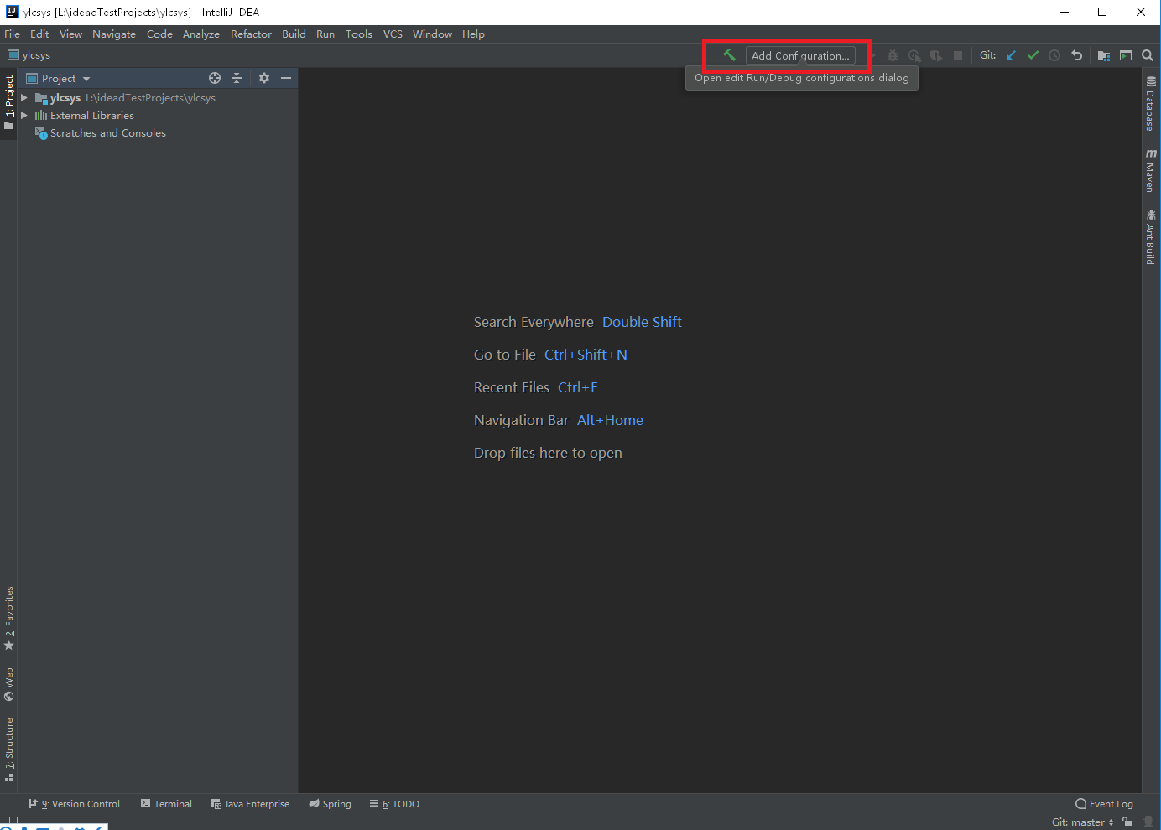Open the Database side panel
Viewport: 1161px width, 830px height.
click(1151, 104)
